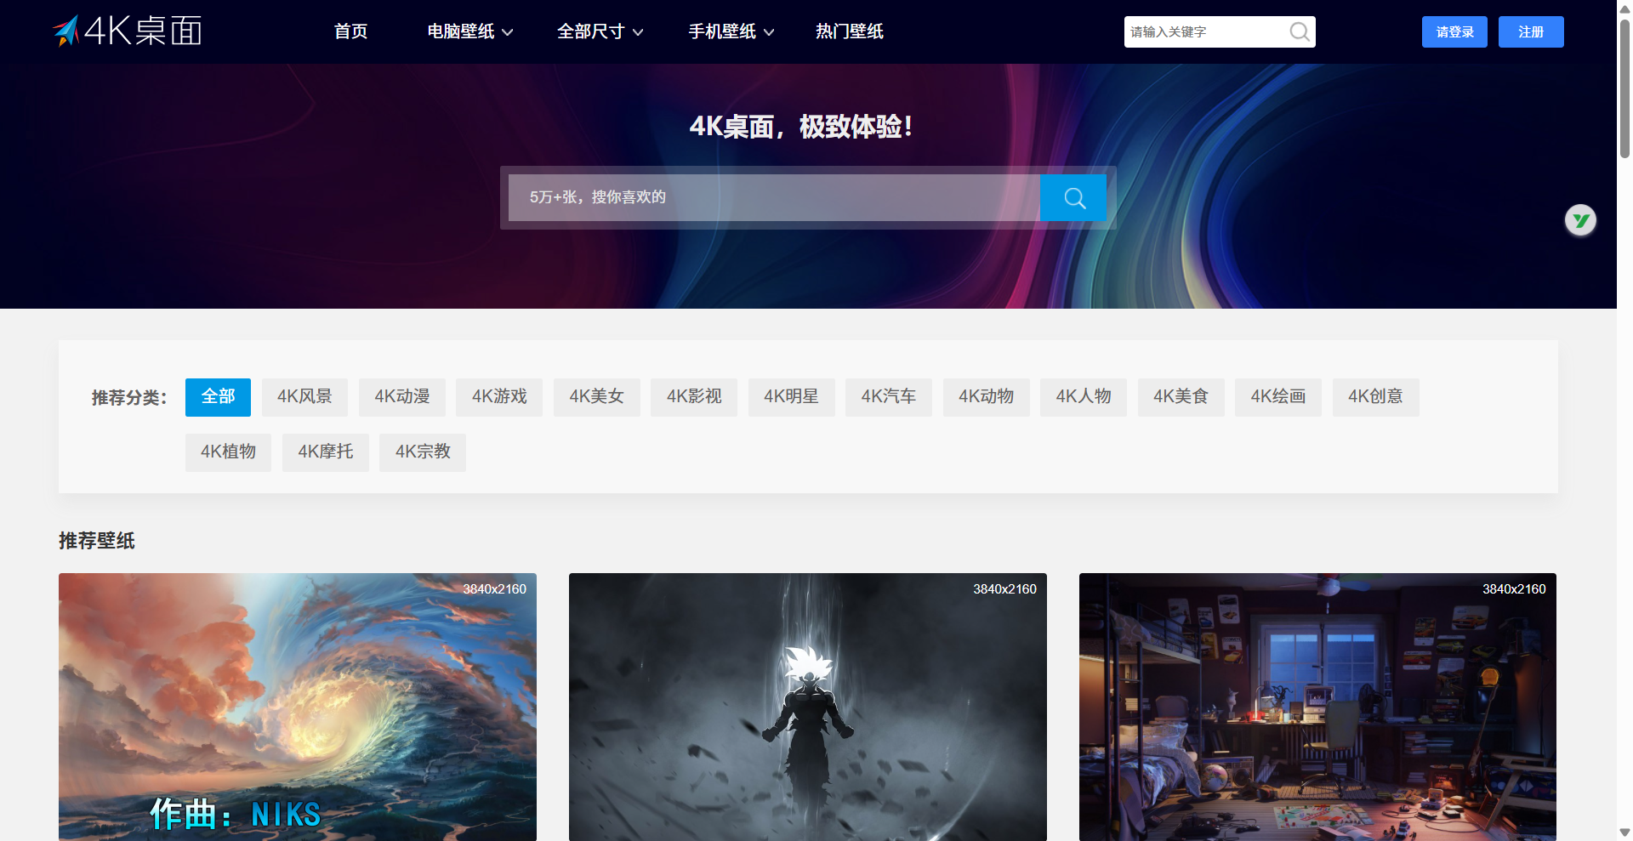This screenshot has width=1633, height=841.
Task: Open the night bedroom room wallpaper
Action: pyautogui.click(x=1317, y=707)
